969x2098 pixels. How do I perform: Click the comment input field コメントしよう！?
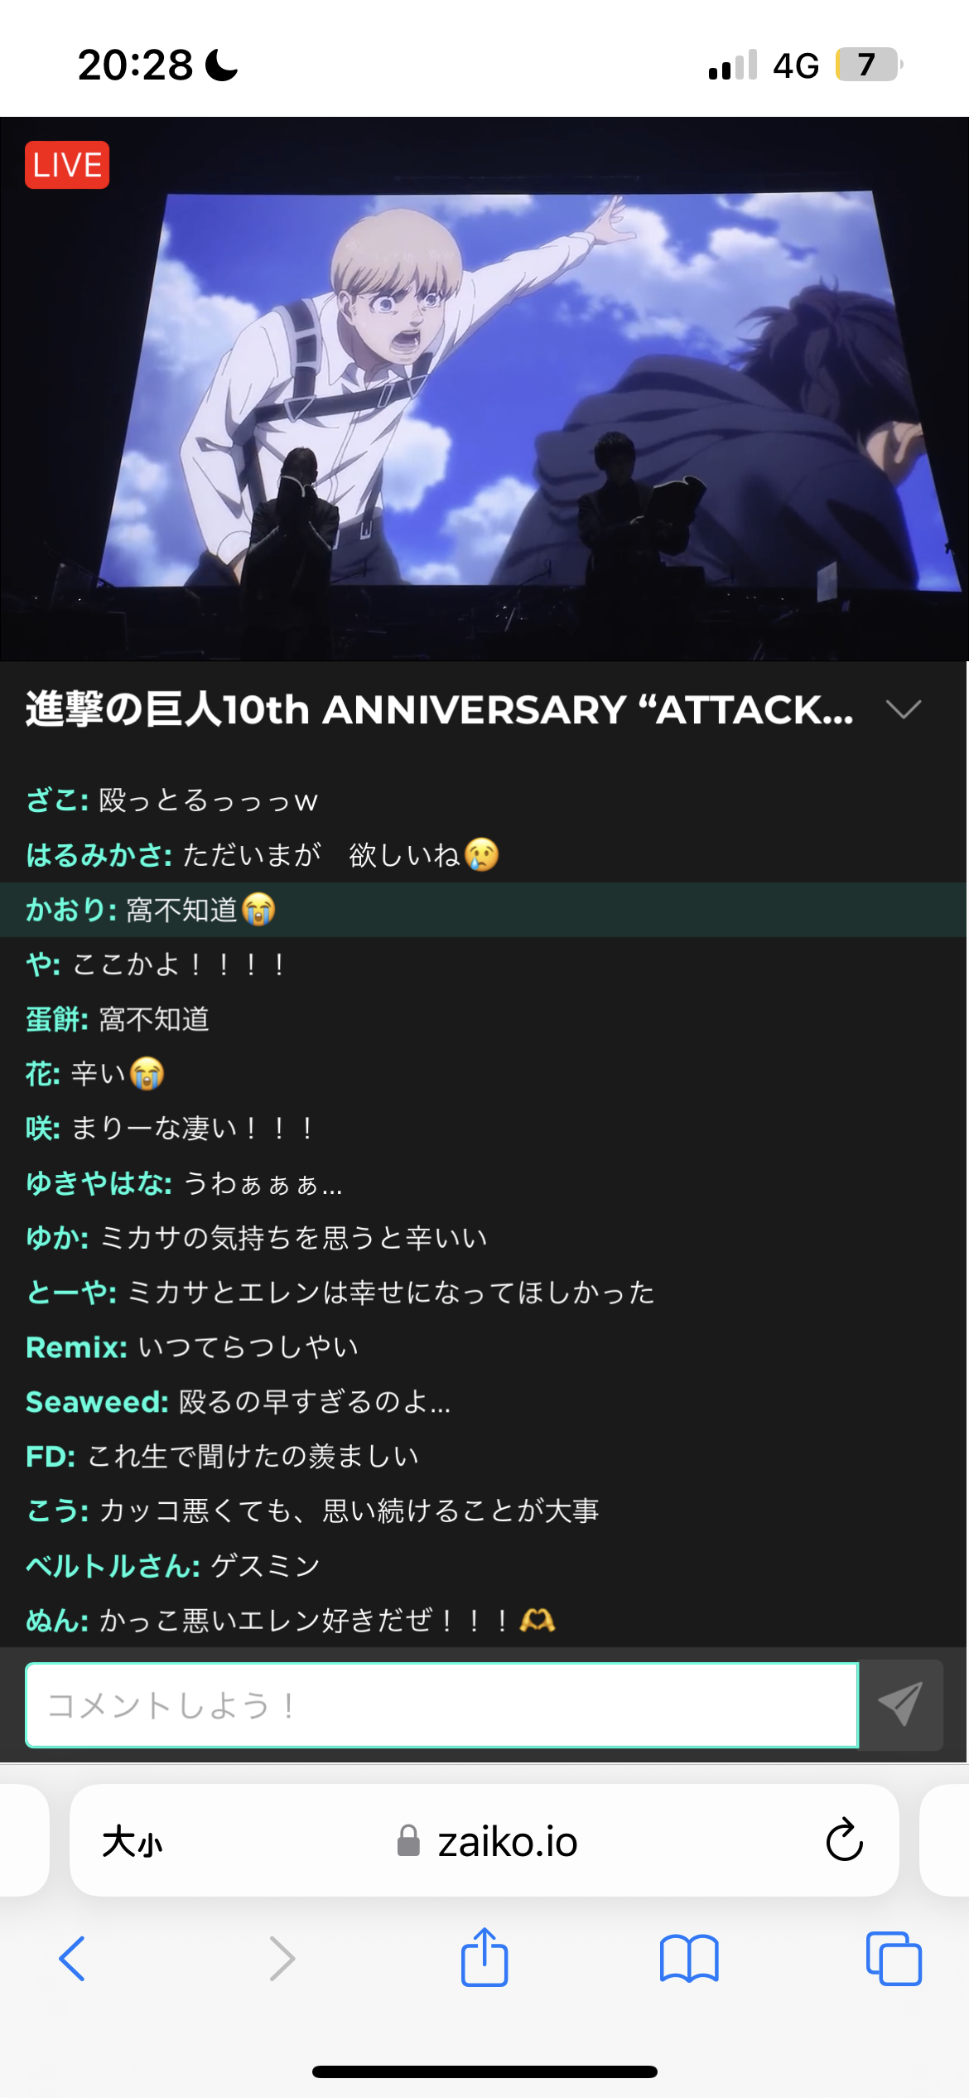[442, 1704]
